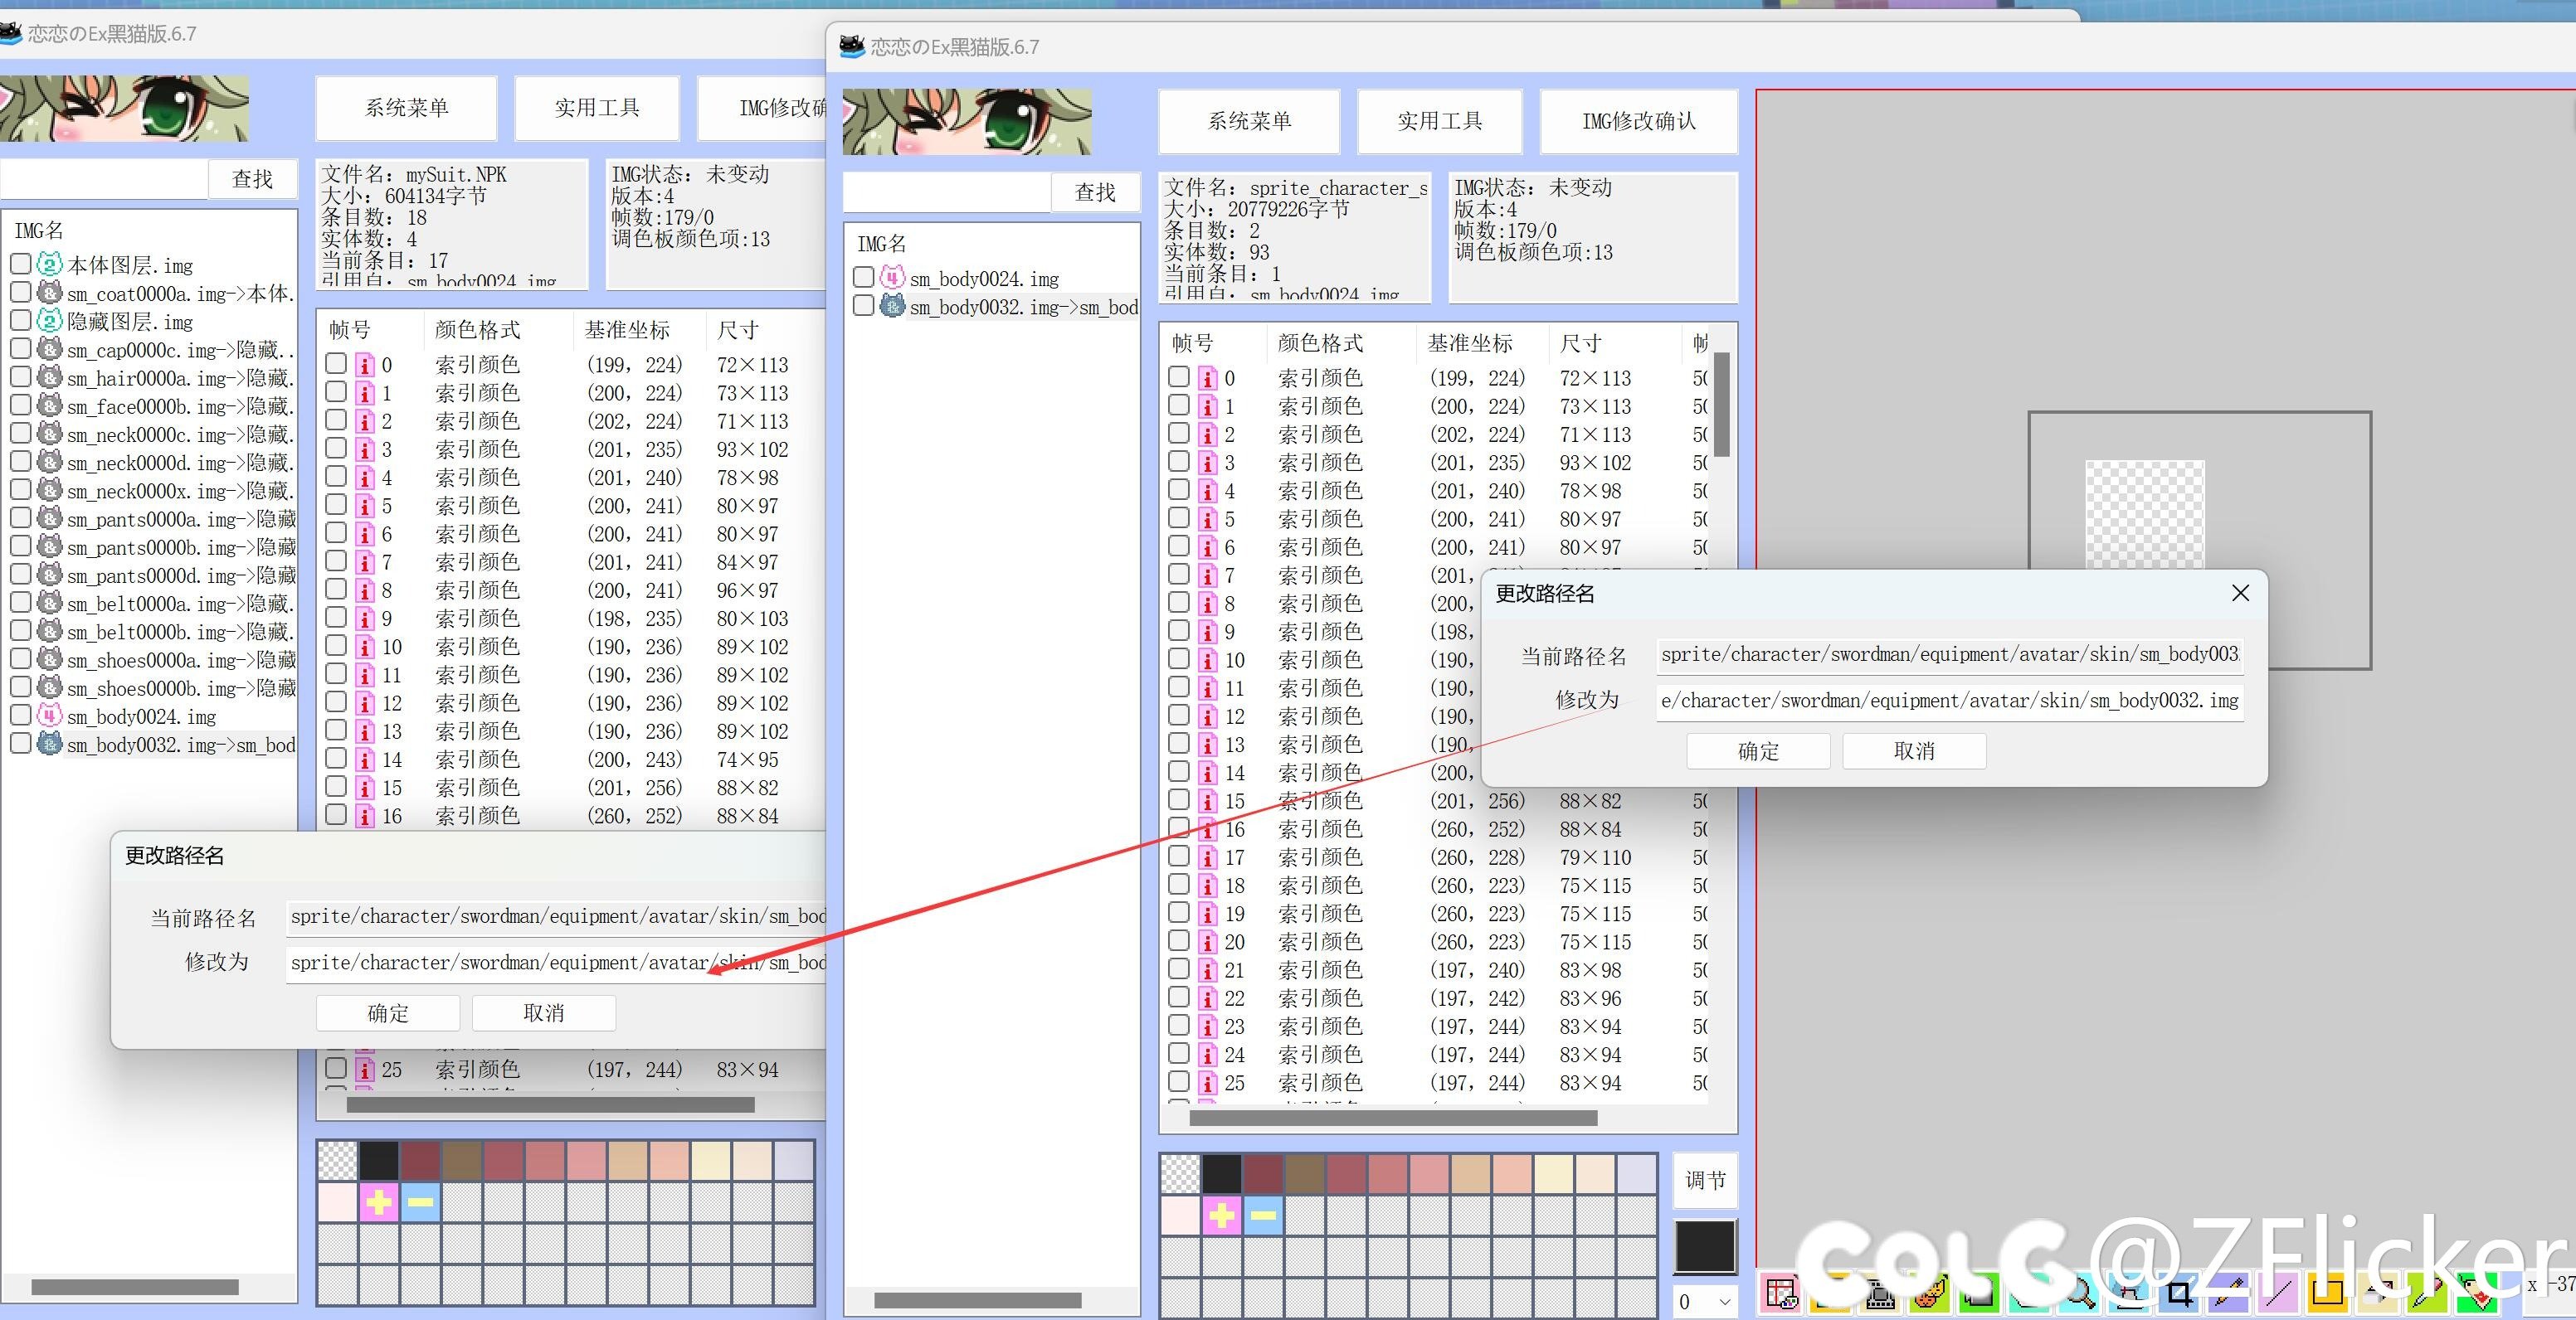Click the 调节 button

(x=1705, y=1180)
